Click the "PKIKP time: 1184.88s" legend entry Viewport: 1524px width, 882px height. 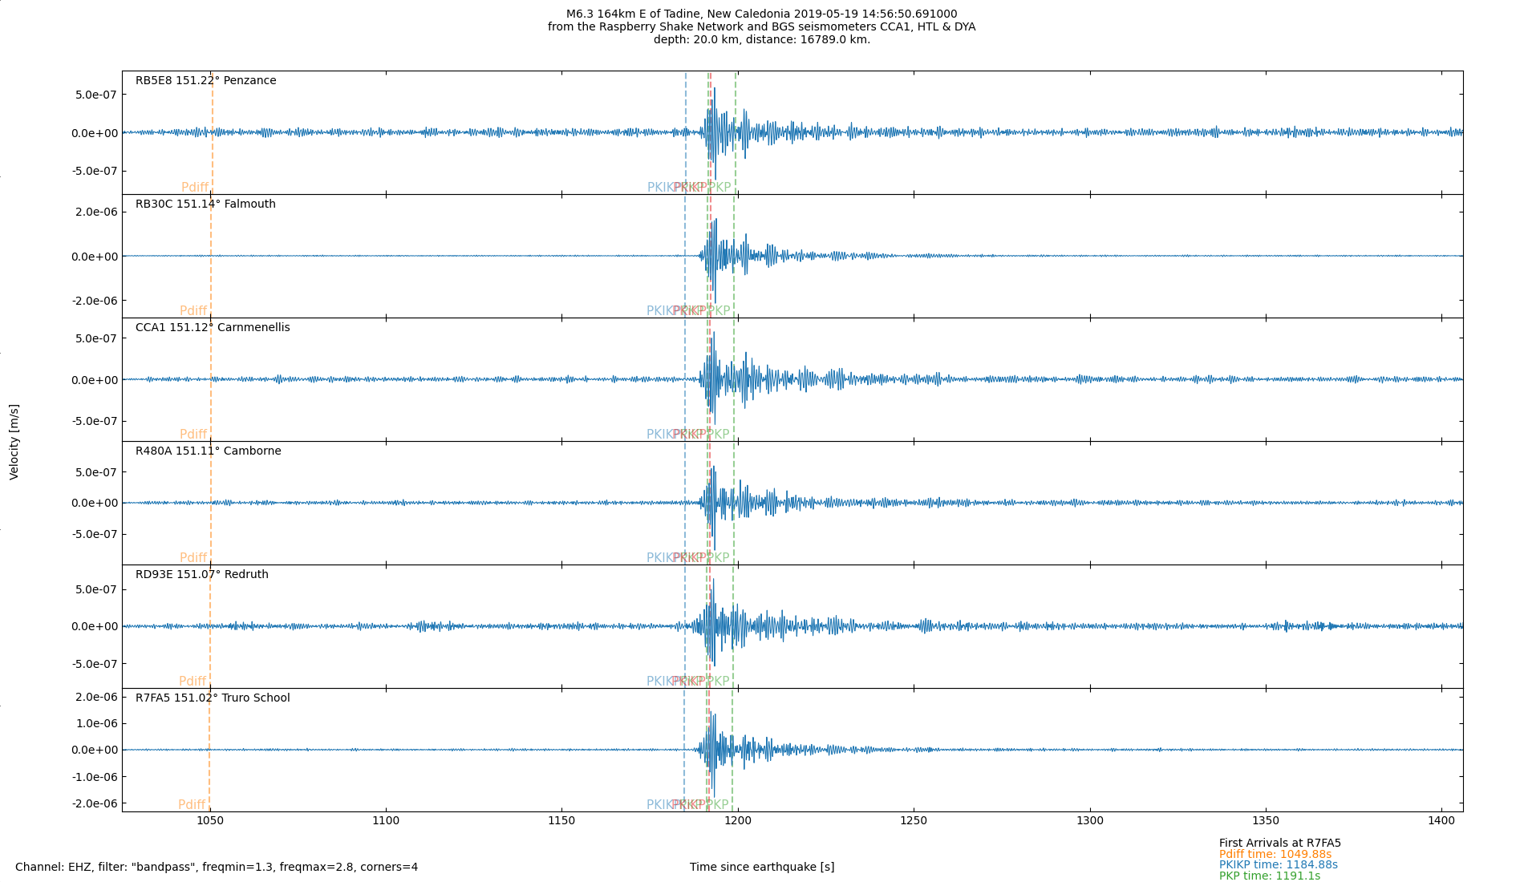[1279, 864]
